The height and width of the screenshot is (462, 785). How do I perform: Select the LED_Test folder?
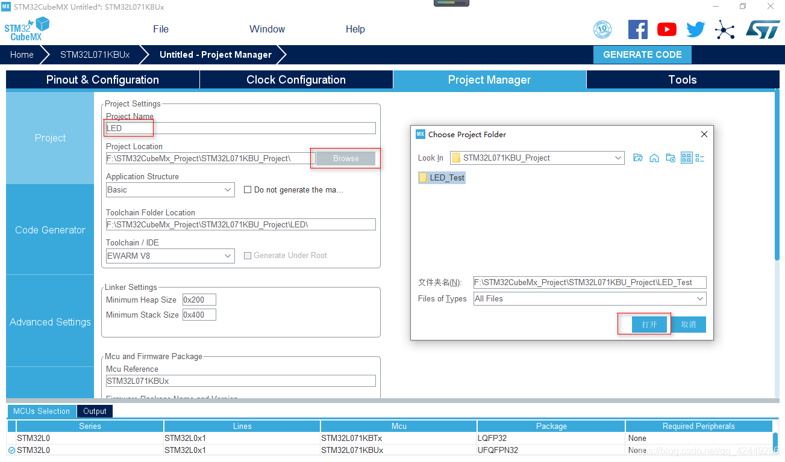click(x=442, y=177)
